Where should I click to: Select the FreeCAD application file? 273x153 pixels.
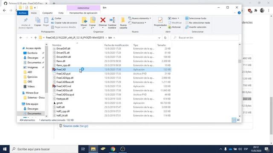[x=111, y=69]
